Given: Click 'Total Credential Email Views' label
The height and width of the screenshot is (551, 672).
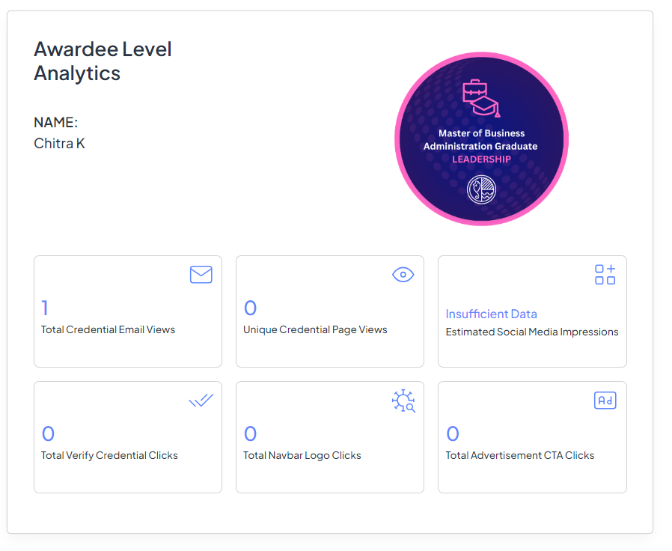Looking at the screenshot, I should click(108, 329).
